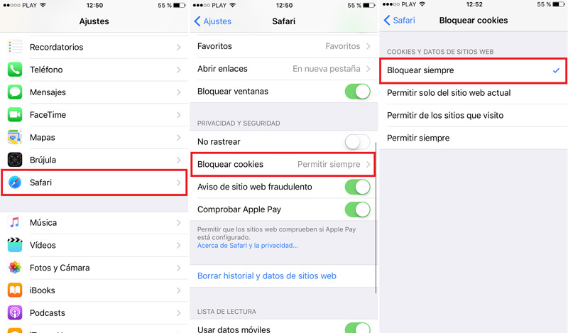Select Permitir solo del sitio web actual

(x=474, y=93)
